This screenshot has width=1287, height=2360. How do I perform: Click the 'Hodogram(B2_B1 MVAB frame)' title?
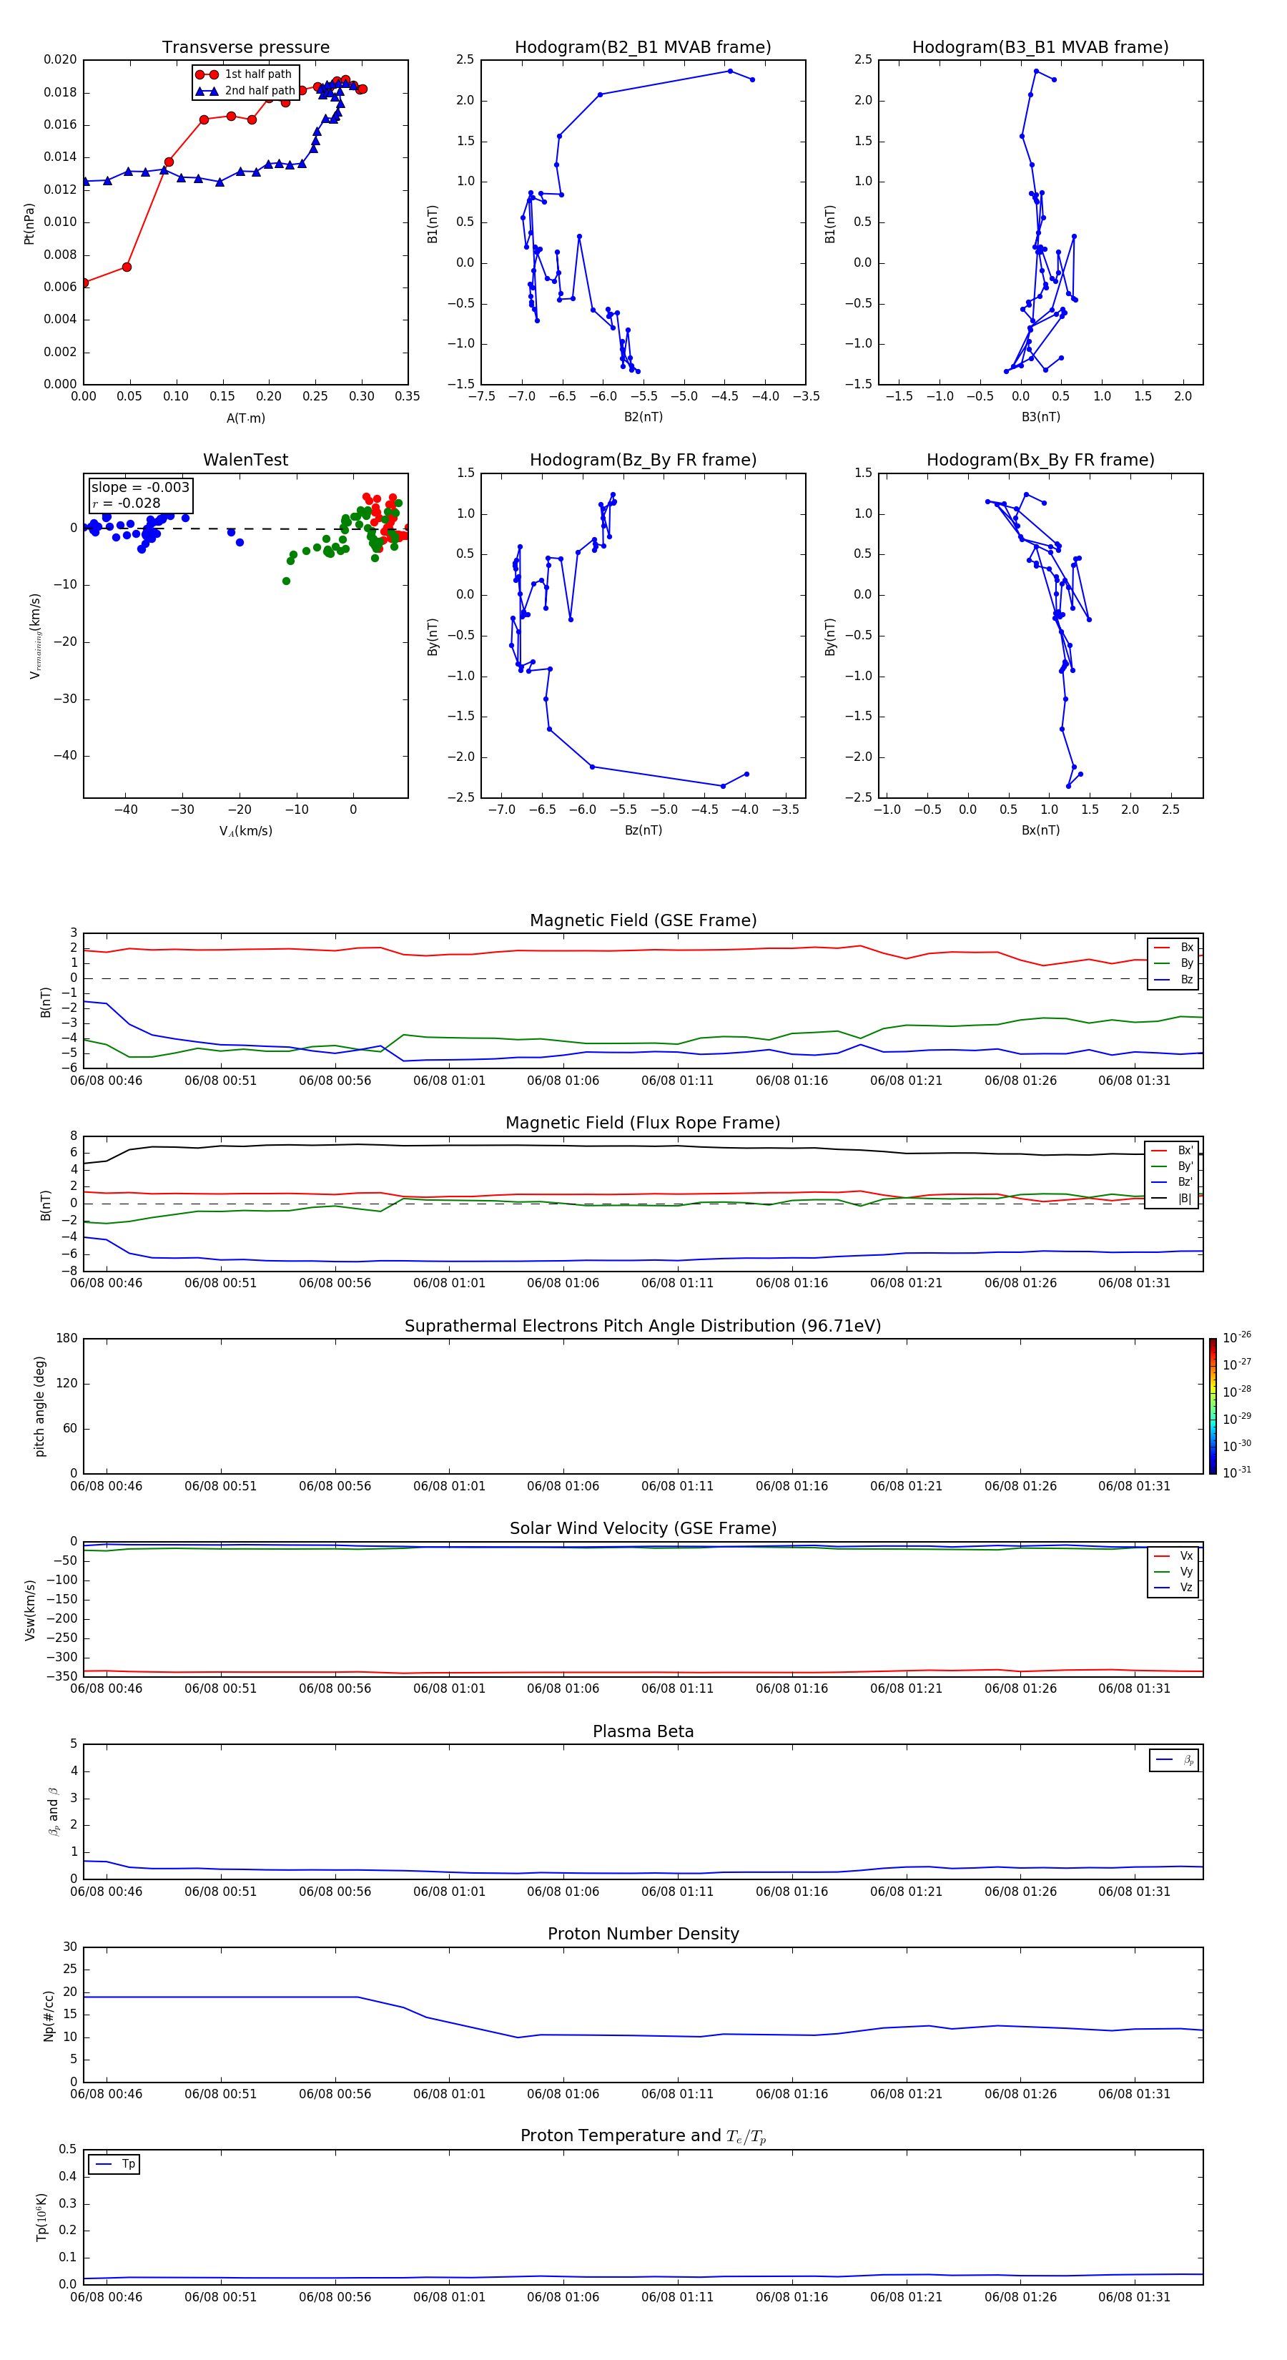click(643, 48)
